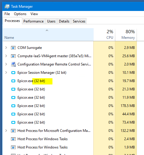
Task: Click the 2.4 MB memory value
Action: click(129, 139)
